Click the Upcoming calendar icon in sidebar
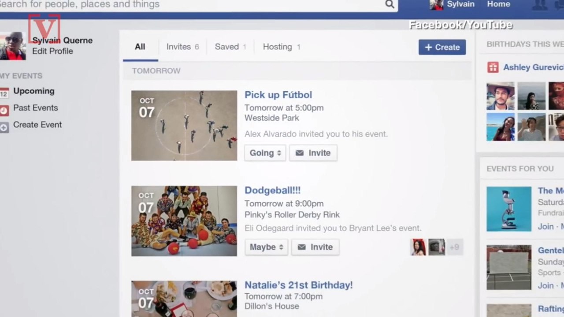Screen dimensions: 564x317 (x=4, y=92)
